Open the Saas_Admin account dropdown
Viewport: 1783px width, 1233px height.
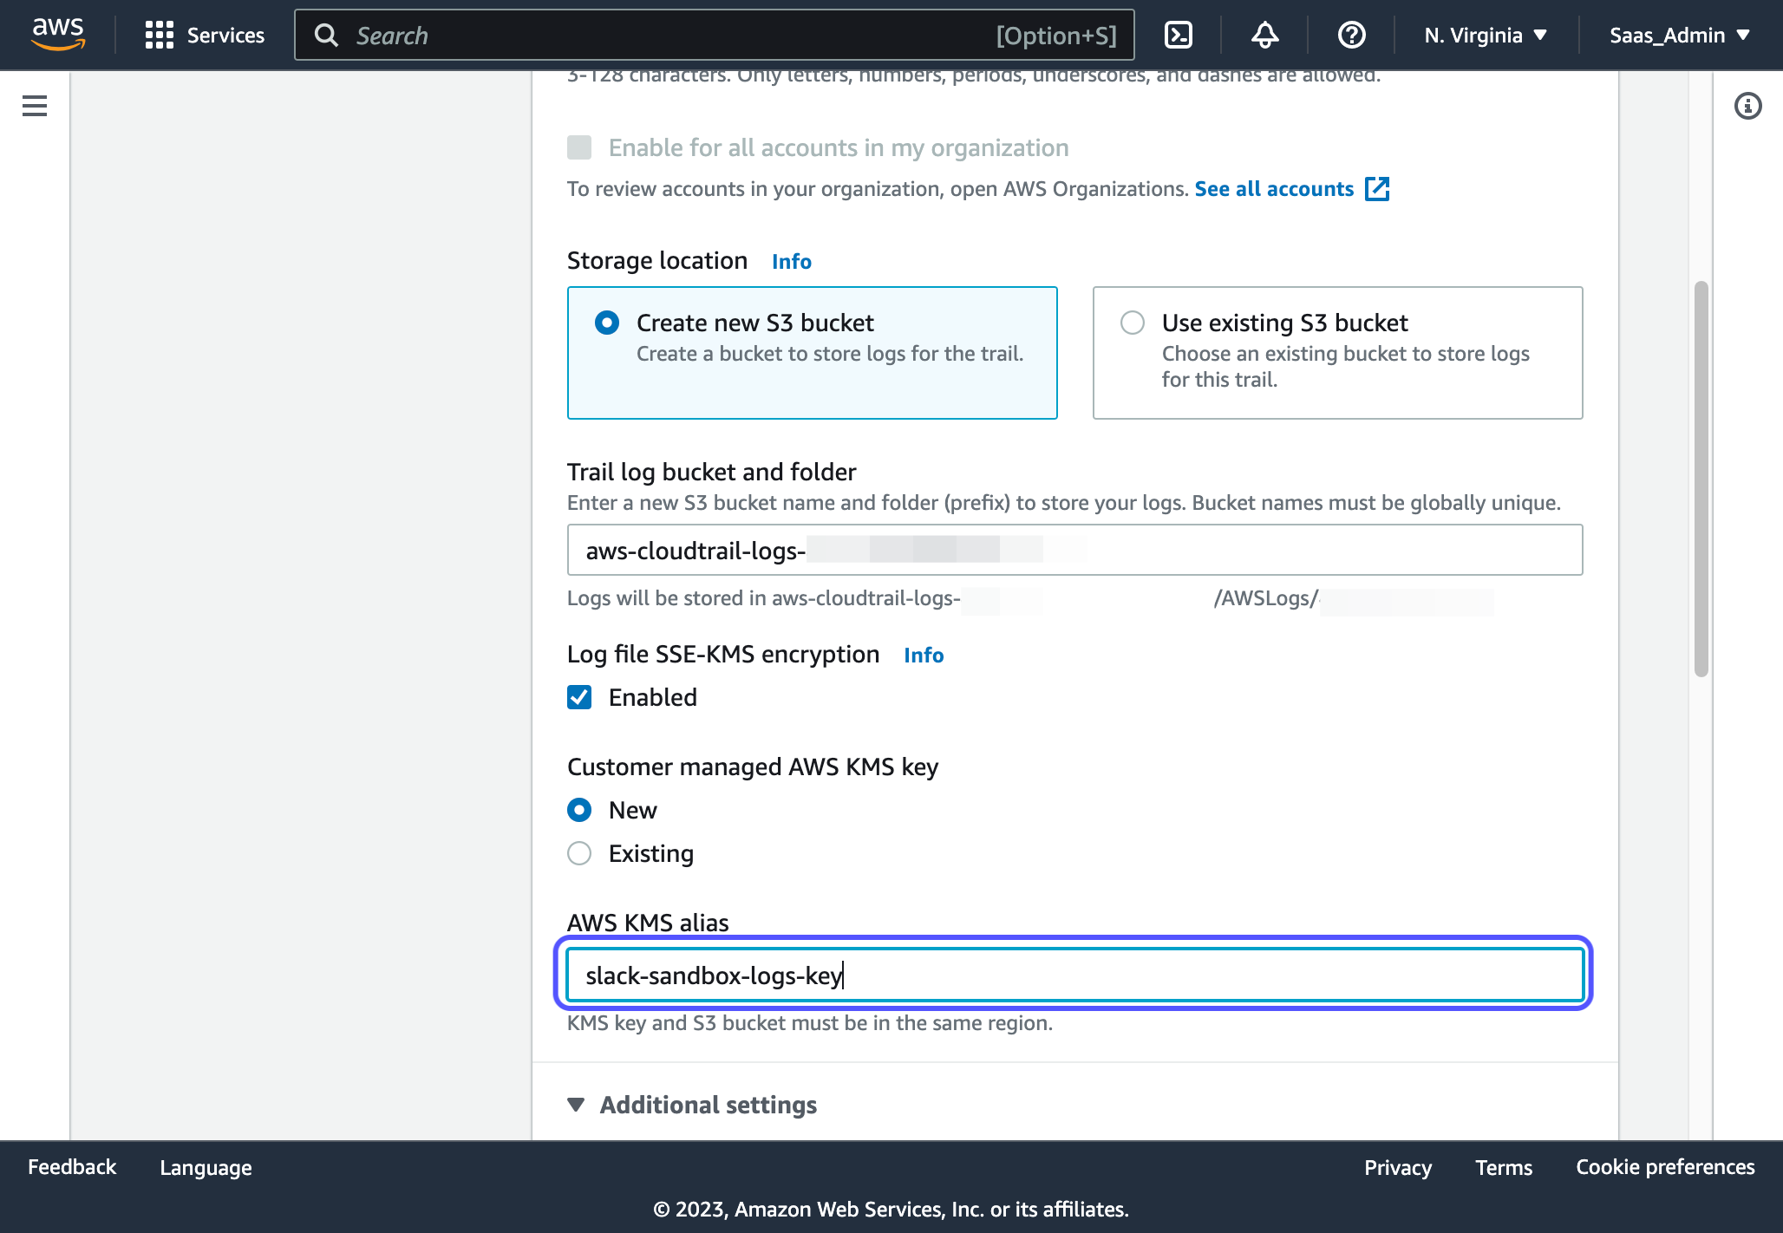(x=1680, y=35)
